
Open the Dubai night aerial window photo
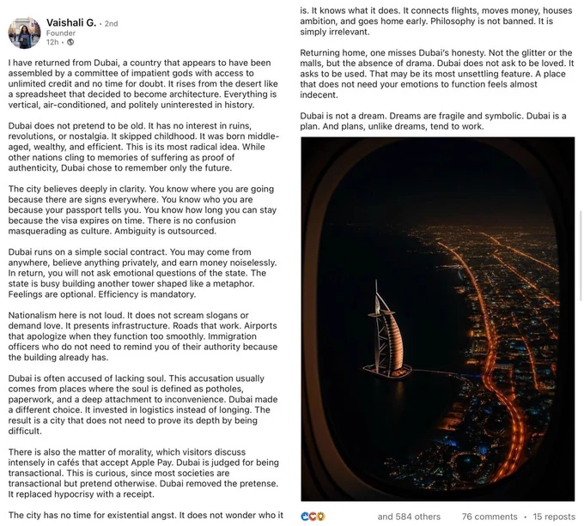438,319
